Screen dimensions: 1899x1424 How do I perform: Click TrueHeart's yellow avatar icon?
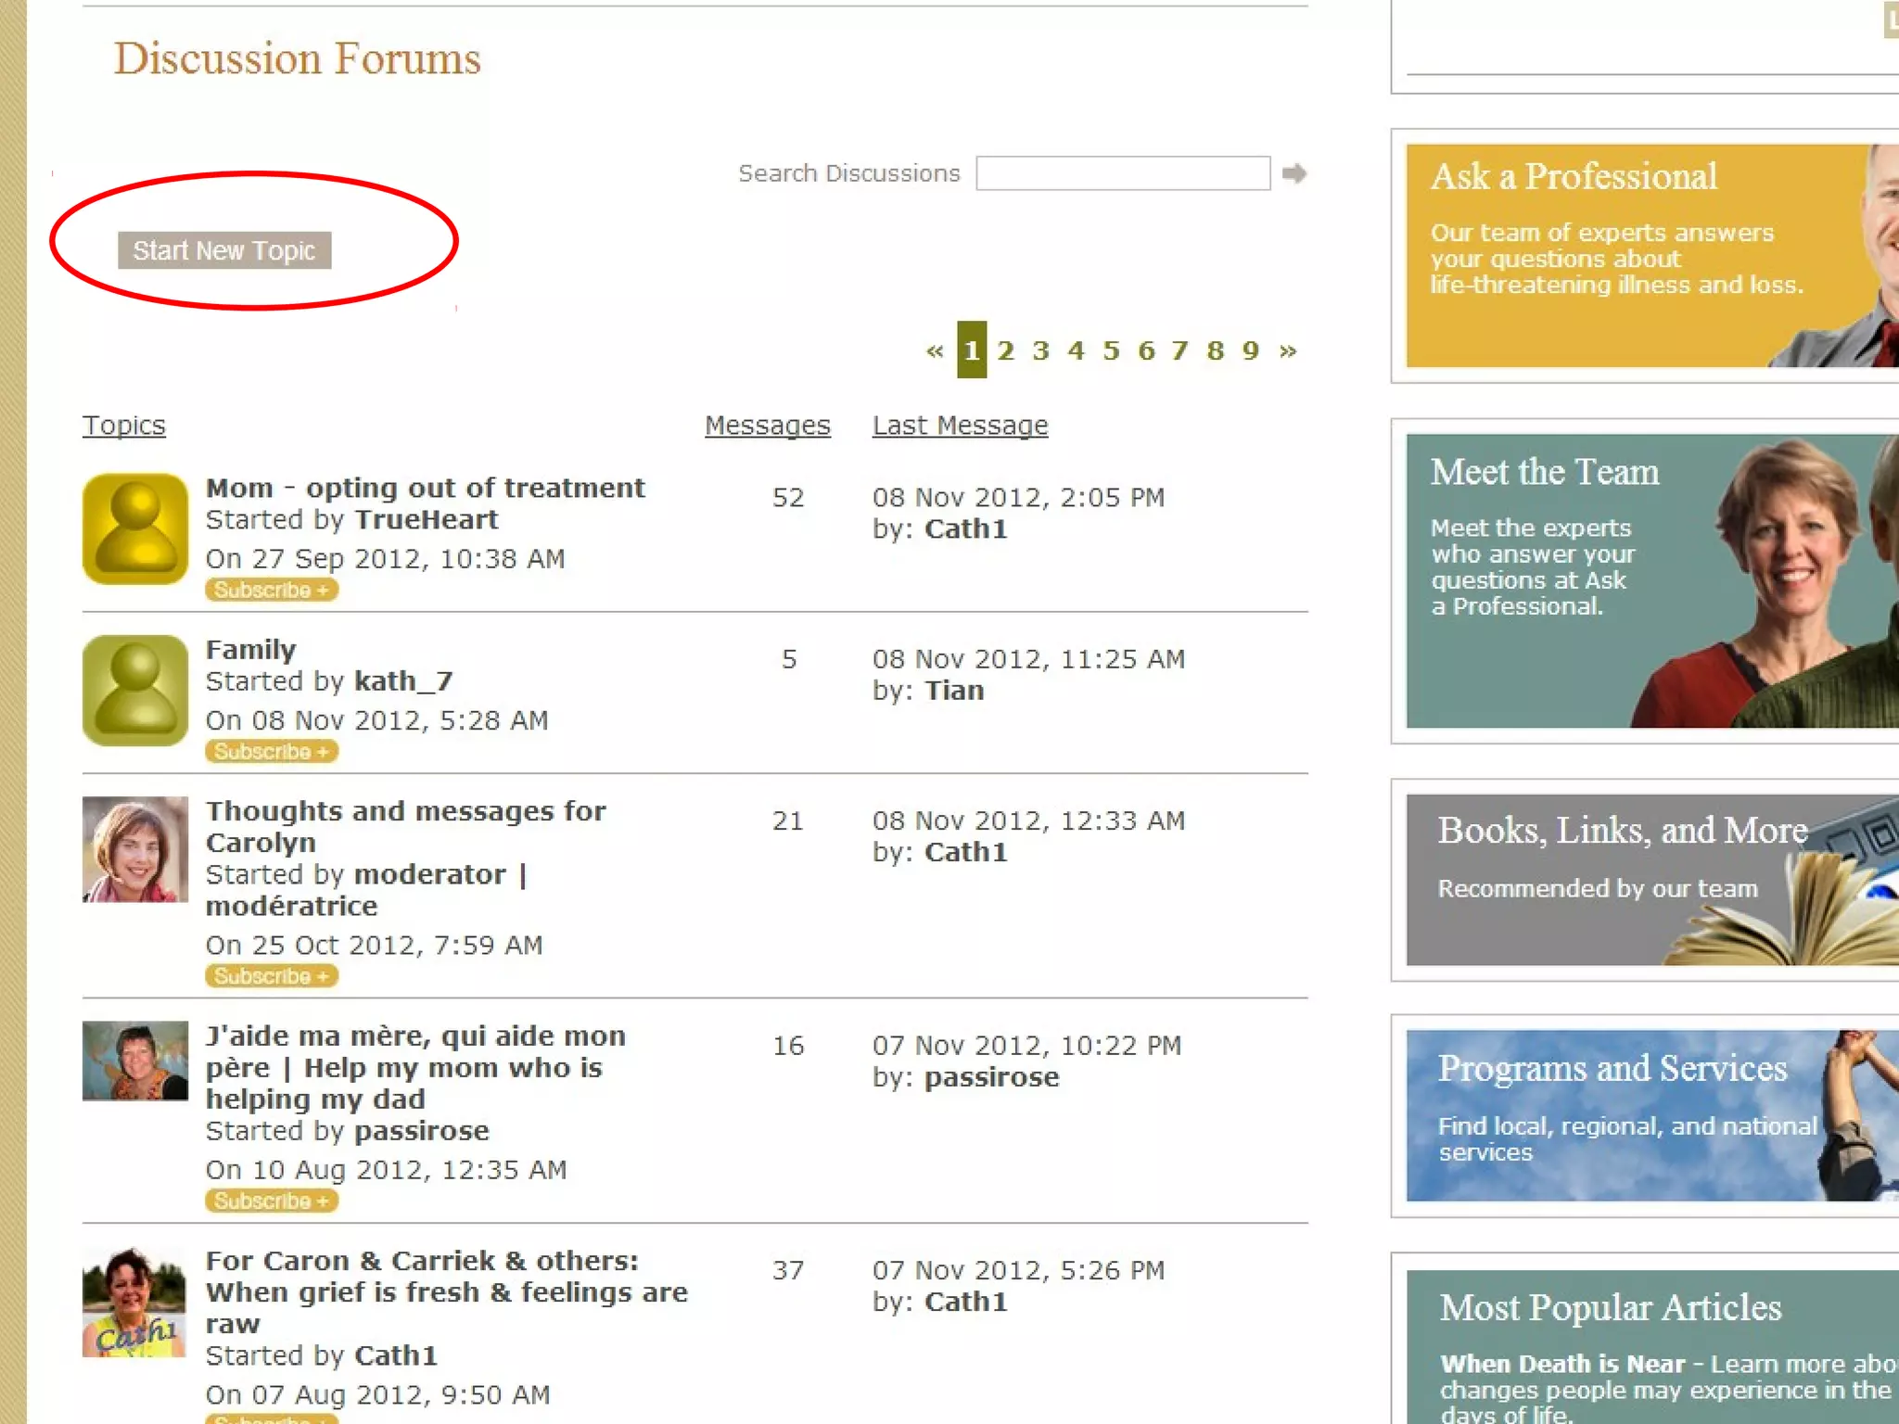[135, 528]
